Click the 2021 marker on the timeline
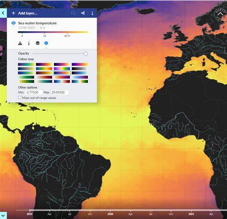The image size is (227, 219). [x=191, y=214]
